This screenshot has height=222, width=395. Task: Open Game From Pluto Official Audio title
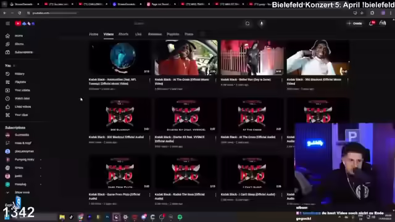point(114,197)
